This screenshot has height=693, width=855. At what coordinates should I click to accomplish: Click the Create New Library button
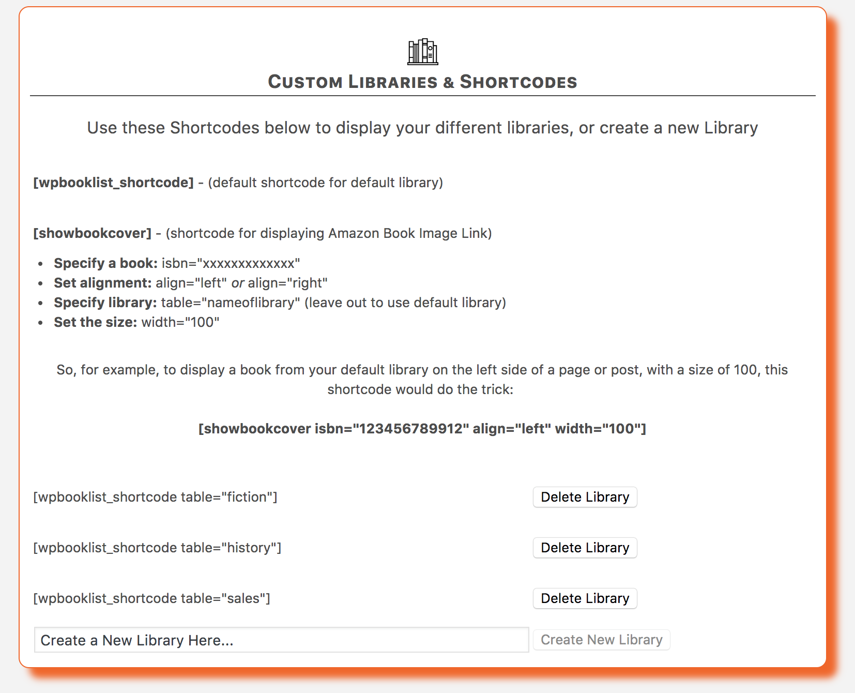click(x=601, y=640)
